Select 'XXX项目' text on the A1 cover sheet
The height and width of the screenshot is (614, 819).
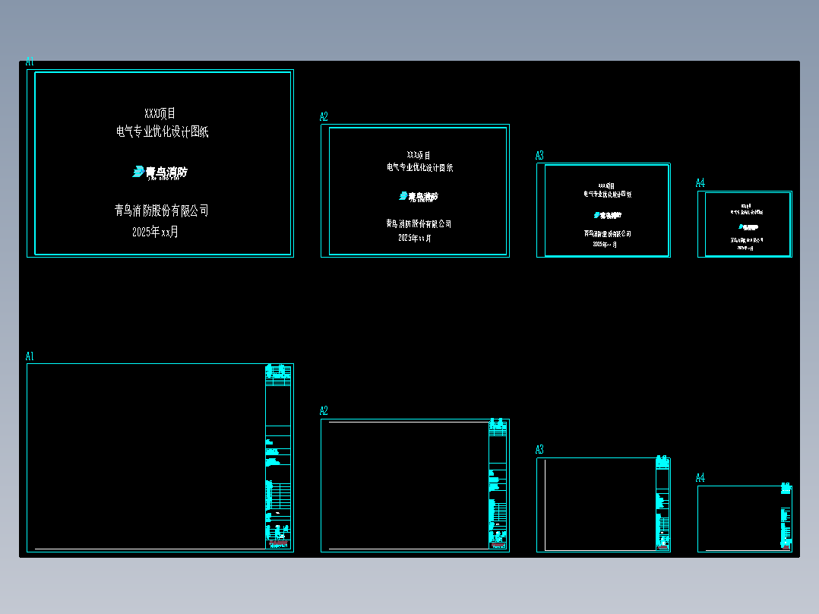[x=160, y=113]
